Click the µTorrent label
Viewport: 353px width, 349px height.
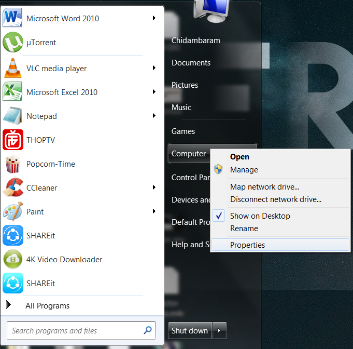tap(41, 43)
